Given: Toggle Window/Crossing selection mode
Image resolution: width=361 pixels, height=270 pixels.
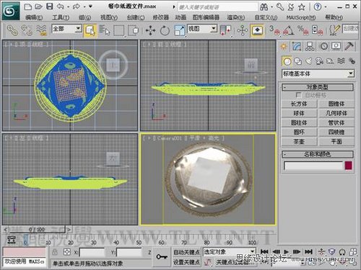Looking at the screenshot, I should [134, 30].
